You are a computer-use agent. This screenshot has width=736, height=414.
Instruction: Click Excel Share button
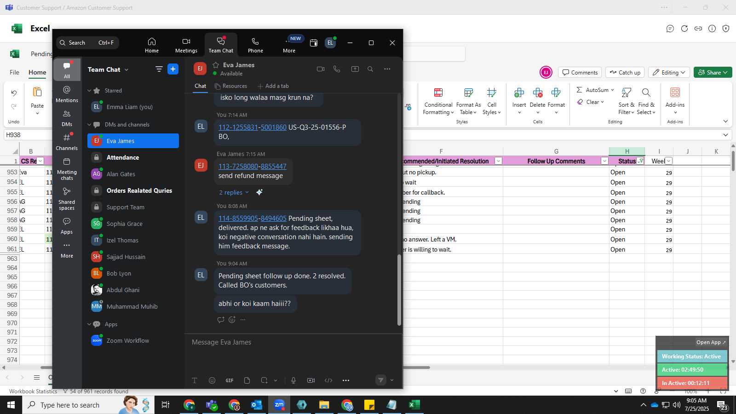point(713,72)
